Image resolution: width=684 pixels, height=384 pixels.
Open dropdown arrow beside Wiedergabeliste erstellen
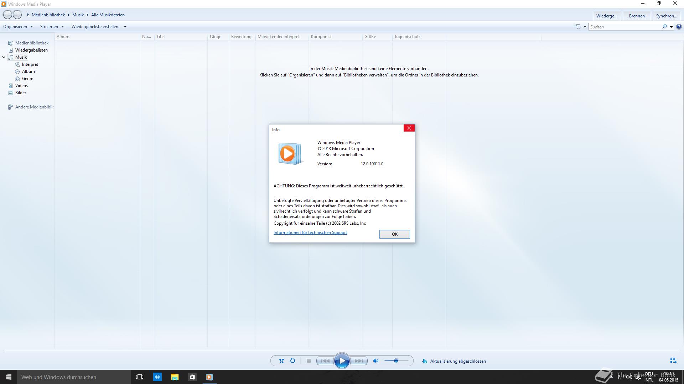pos(125,27)
